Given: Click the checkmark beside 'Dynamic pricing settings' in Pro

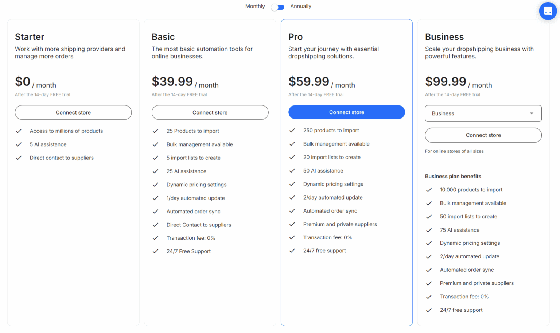Looking at the screenshot, I should 292,184.
